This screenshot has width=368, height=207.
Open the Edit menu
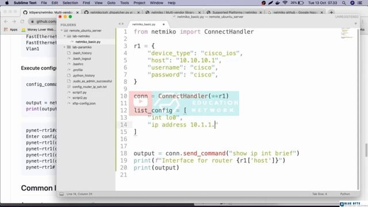point(55,3)
